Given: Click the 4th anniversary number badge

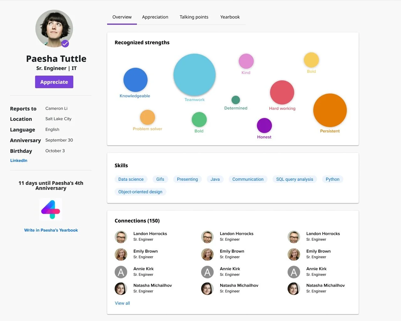Looking at the screenshot, I should coord(51,209).
